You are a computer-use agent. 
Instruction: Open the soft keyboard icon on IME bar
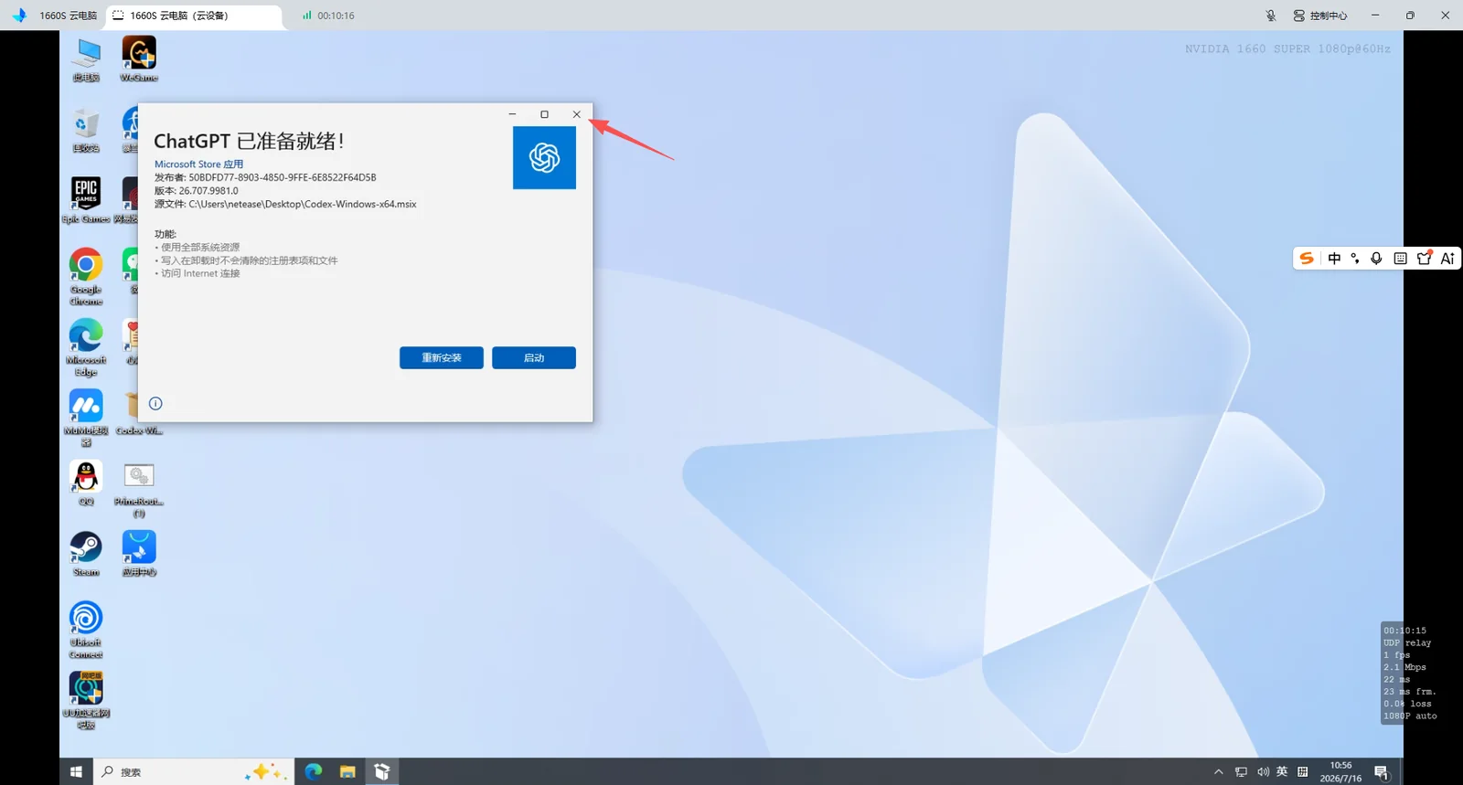(1400, 259)
